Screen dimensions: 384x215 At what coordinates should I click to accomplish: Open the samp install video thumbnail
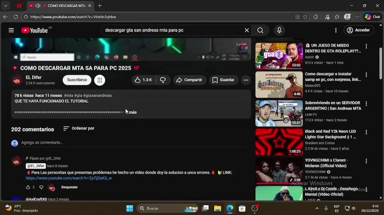[279, 85]
